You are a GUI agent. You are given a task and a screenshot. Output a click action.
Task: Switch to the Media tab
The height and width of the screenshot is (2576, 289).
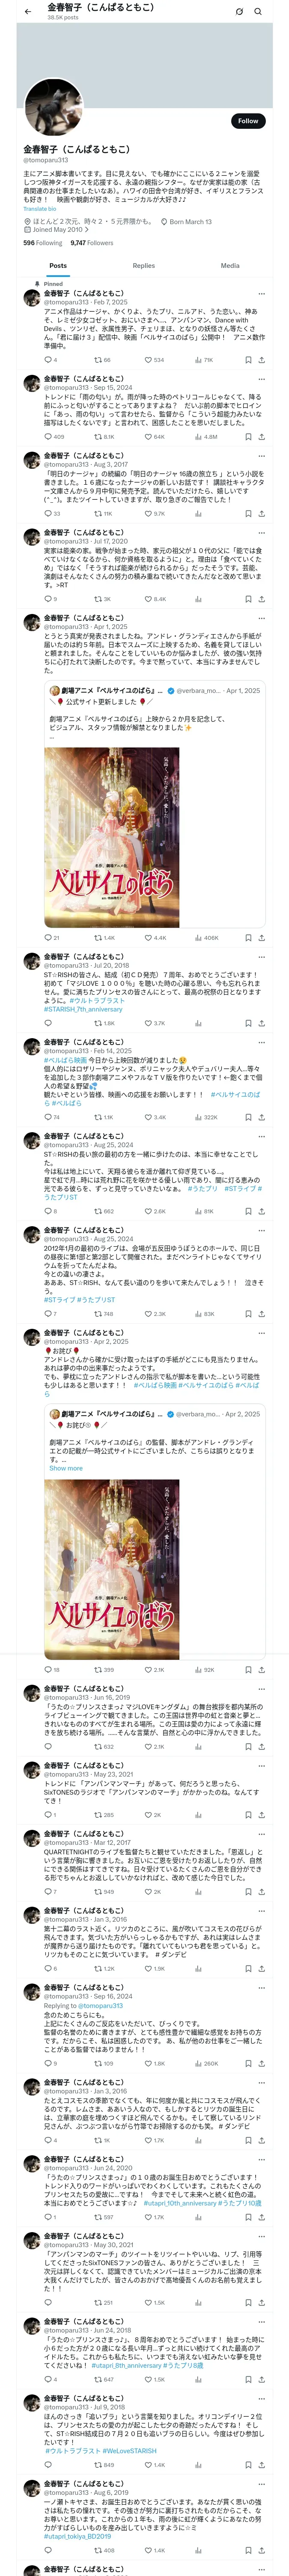coord(230,266)
